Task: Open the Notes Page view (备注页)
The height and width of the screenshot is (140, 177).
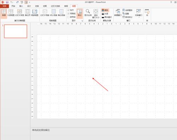Action: (x=28, y=13)
